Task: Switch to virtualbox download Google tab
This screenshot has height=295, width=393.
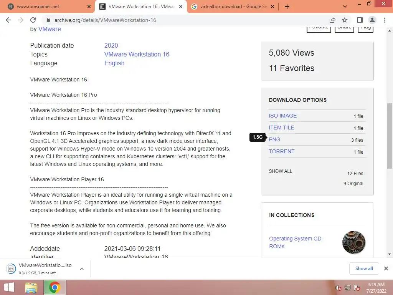Action: pos(233,7)
